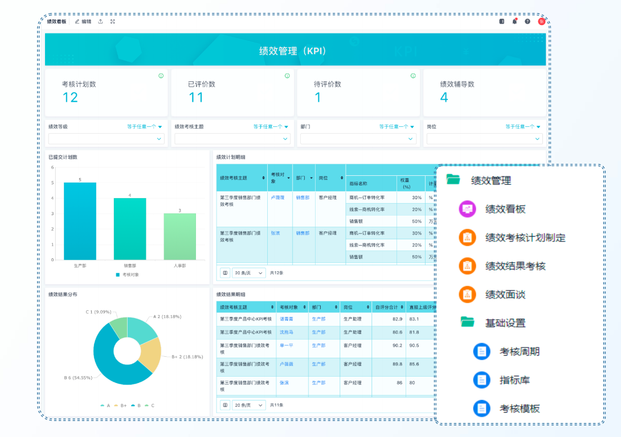The height and width of the screenshot is (437, 621).
Task: Switch to the 绩效看板 tab
Action: [56, 22]
